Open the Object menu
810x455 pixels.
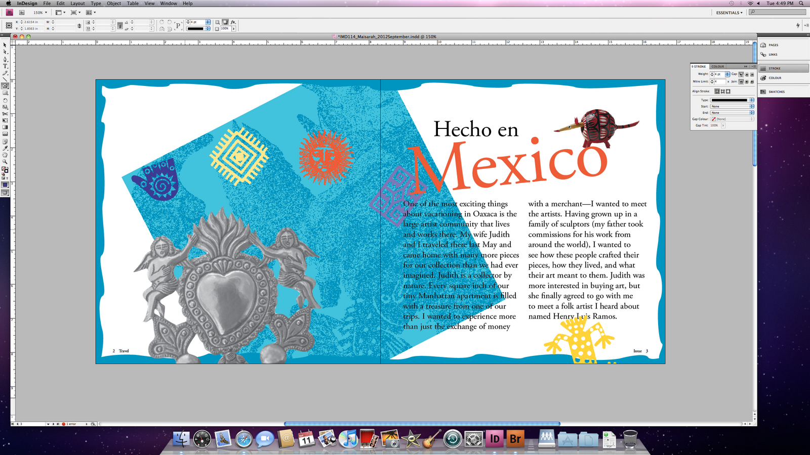[x=114, y=3]
